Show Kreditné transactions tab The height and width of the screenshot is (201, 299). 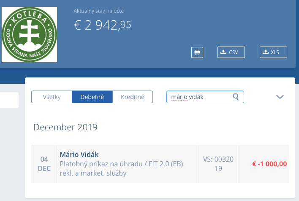pyautogui.click(x=133, y=97)
